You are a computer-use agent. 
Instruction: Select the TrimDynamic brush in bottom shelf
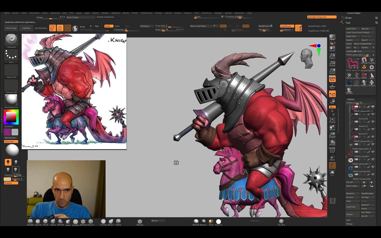point(103,222)
